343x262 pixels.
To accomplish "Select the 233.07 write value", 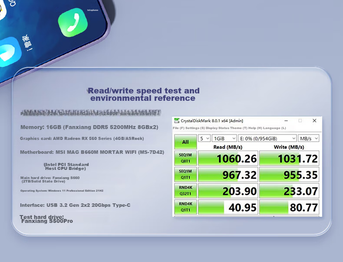I will 289,191.
